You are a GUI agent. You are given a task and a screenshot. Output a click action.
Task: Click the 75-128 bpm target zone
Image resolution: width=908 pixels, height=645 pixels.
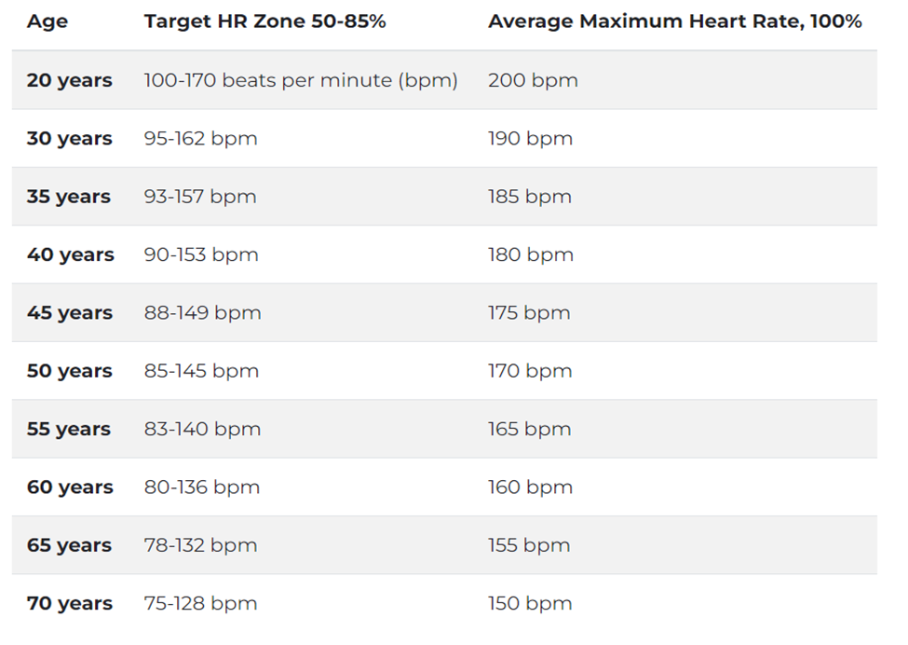(200, 603)
